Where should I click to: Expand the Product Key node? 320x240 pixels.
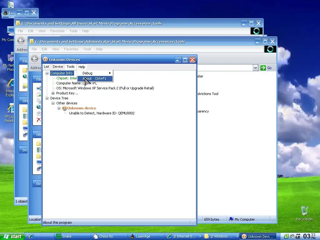point(53,93)
